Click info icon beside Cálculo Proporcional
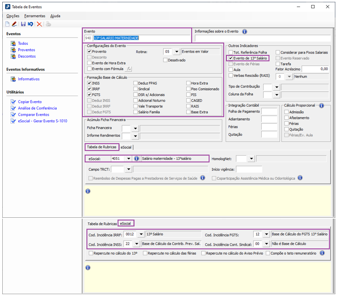The height and width of the screenshot is (296, 339). [322, 105]
